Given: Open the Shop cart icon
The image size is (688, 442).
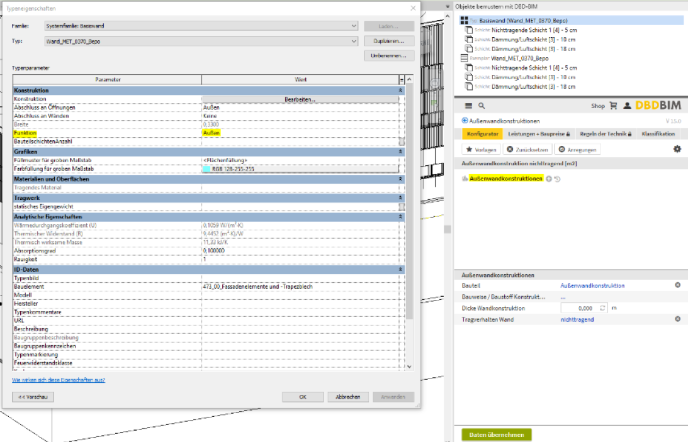Looking at the screenshot, I should coord(612,106).
